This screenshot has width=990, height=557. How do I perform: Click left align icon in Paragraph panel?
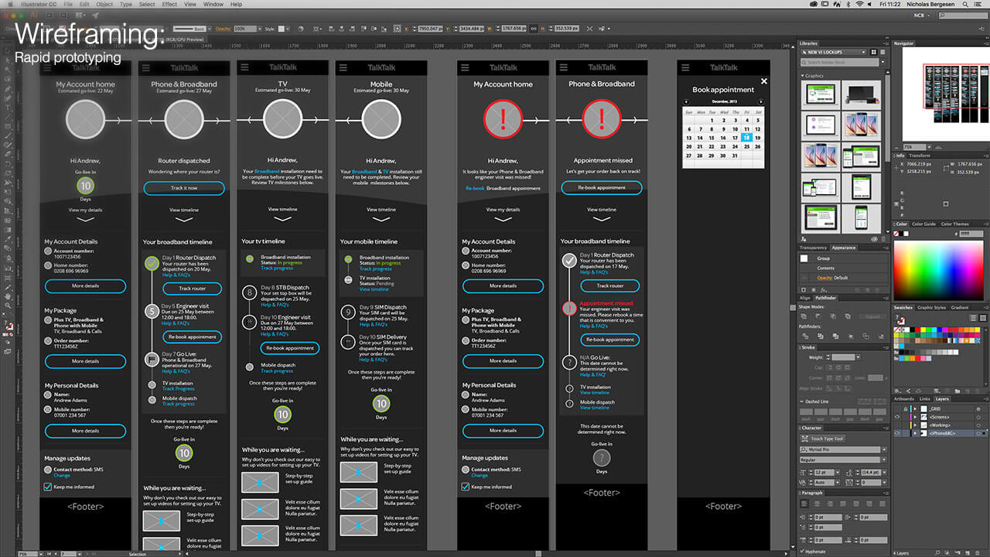pyautogui.click(x=805, y=503)
